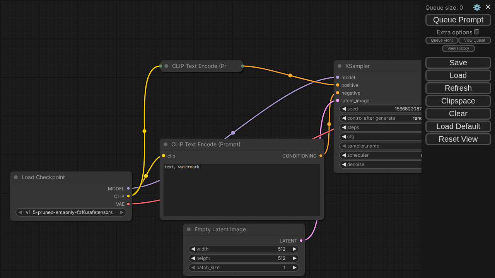
Task: Collapse the Load Checkpoint node dot
Action: pyautogui.click(x=16, y=177)
